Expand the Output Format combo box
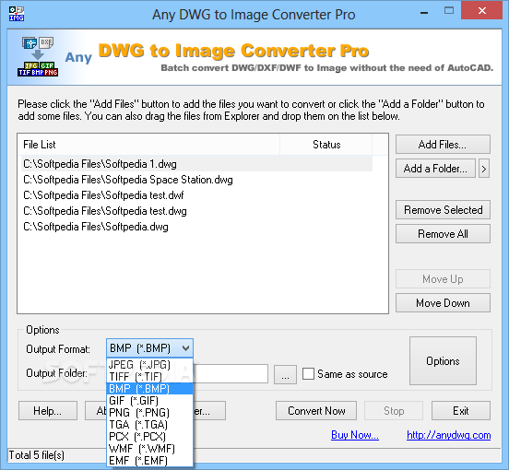Viewport: 509px width, 470px height. coord(149,348)
